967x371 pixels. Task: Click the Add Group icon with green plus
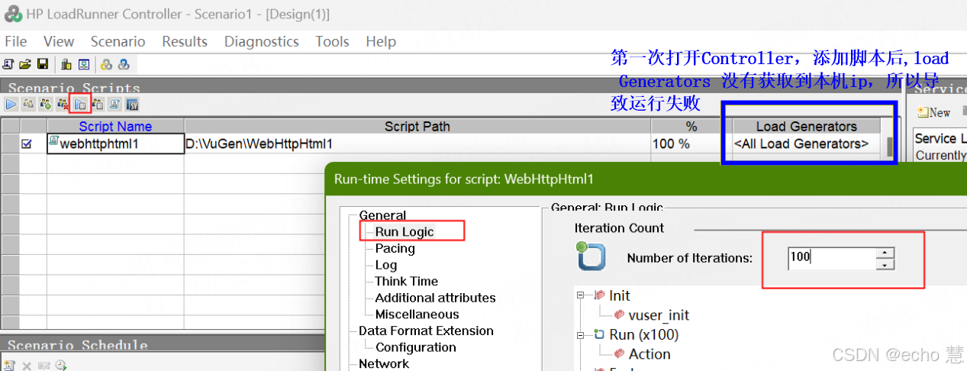[46, 105]
